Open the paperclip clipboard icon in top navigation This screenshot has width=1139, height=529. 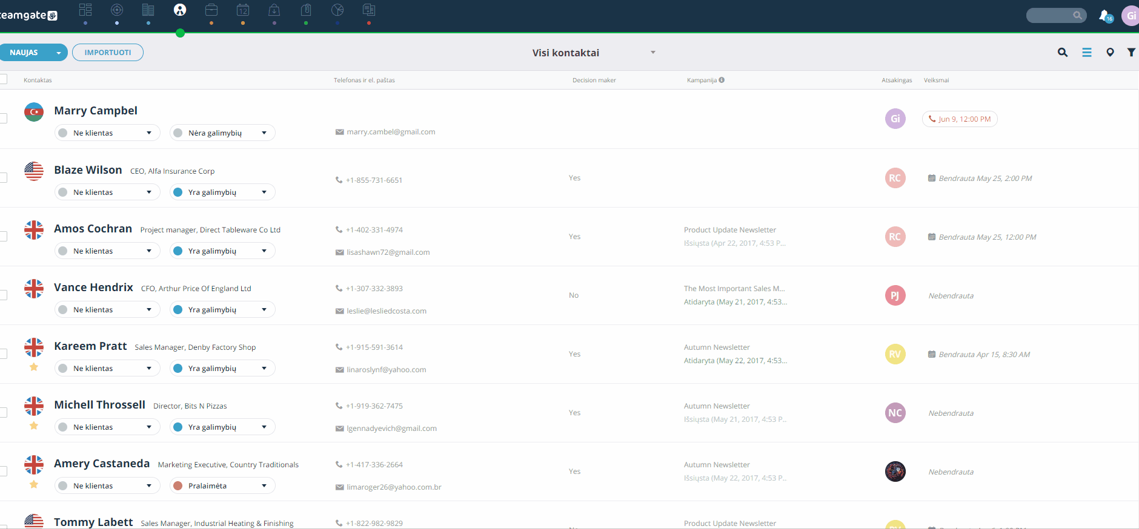306,10
